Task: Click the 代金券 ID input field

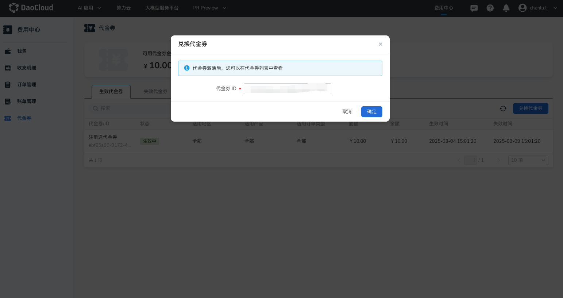Action: (287, 88)
